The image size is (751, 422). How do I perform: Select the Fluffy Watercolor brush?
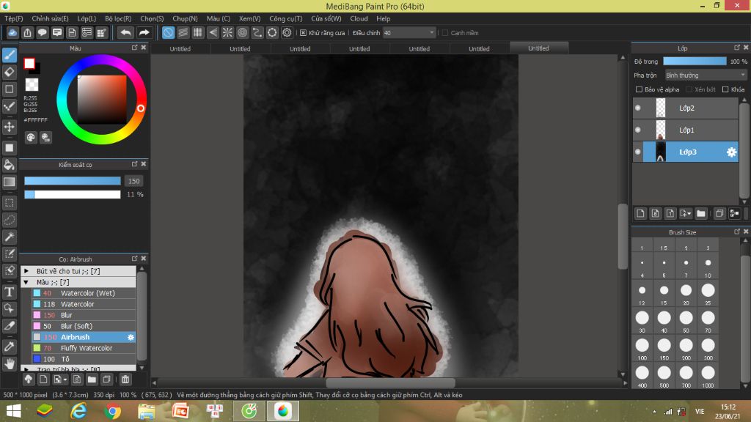86,348
